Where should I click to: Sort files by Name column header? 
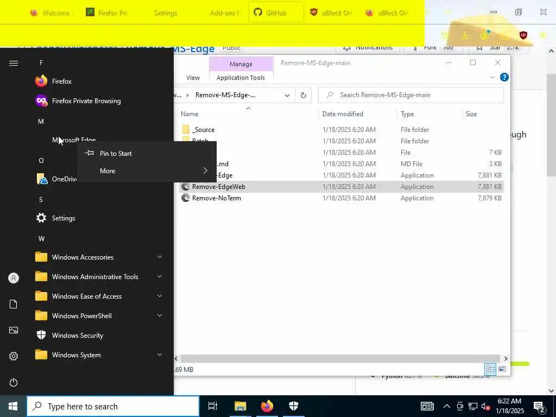click(x=189, y=114)
